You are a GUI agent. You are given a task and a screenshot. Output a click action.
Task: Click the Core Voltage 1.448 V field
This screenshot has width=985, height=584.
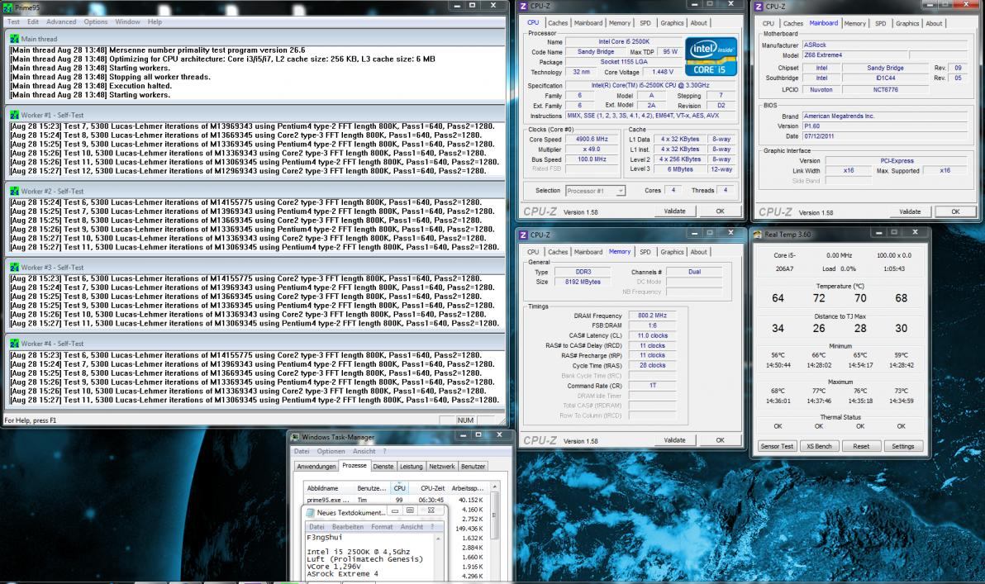[661, 72]
